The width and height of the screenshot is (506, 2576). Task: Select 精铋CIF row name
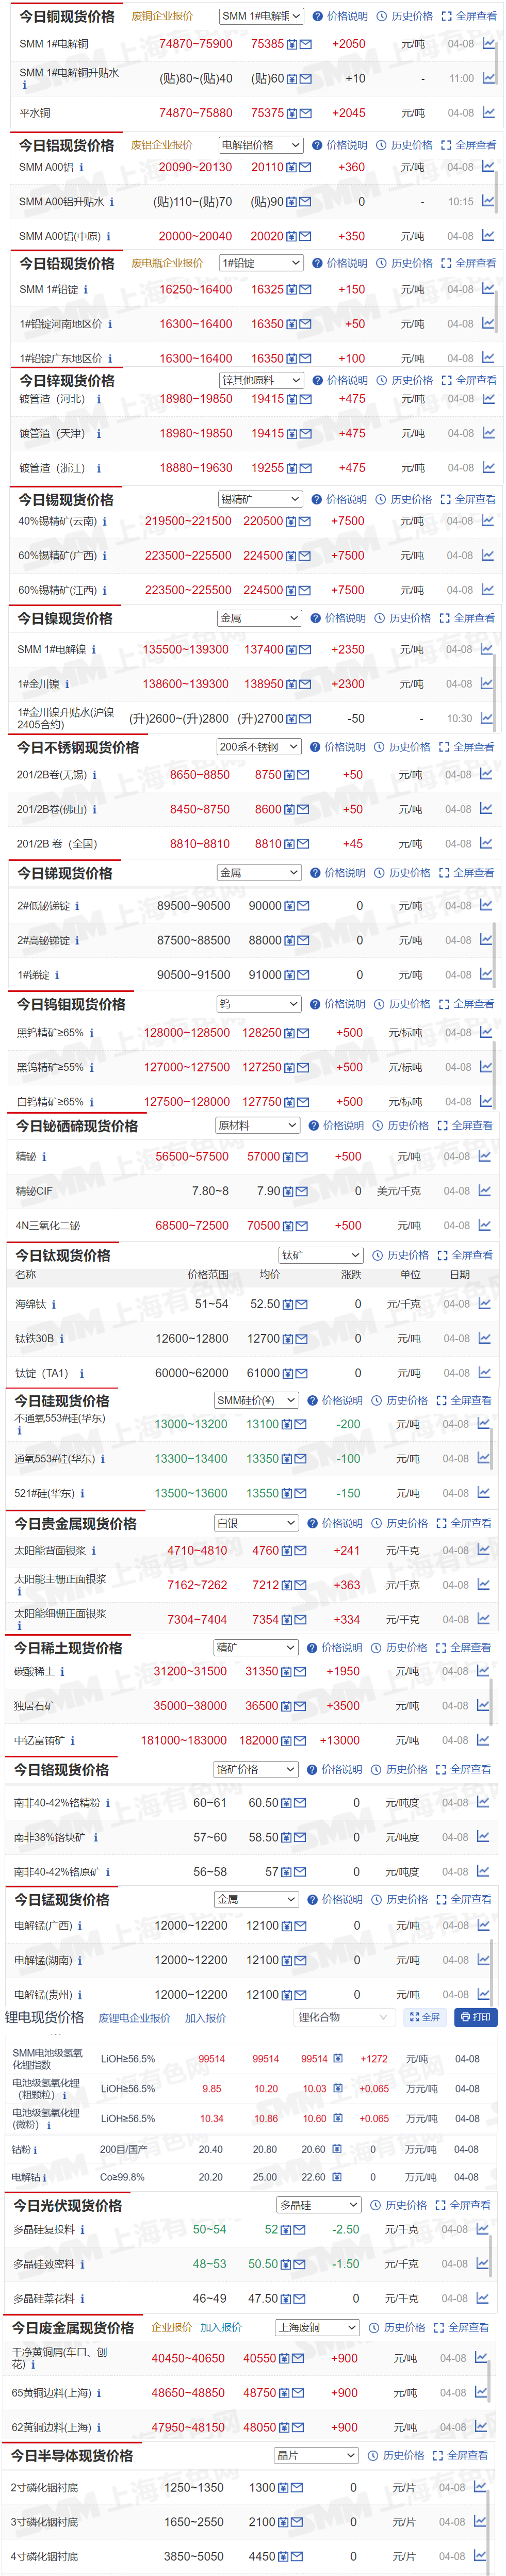tap(34, 1192)
